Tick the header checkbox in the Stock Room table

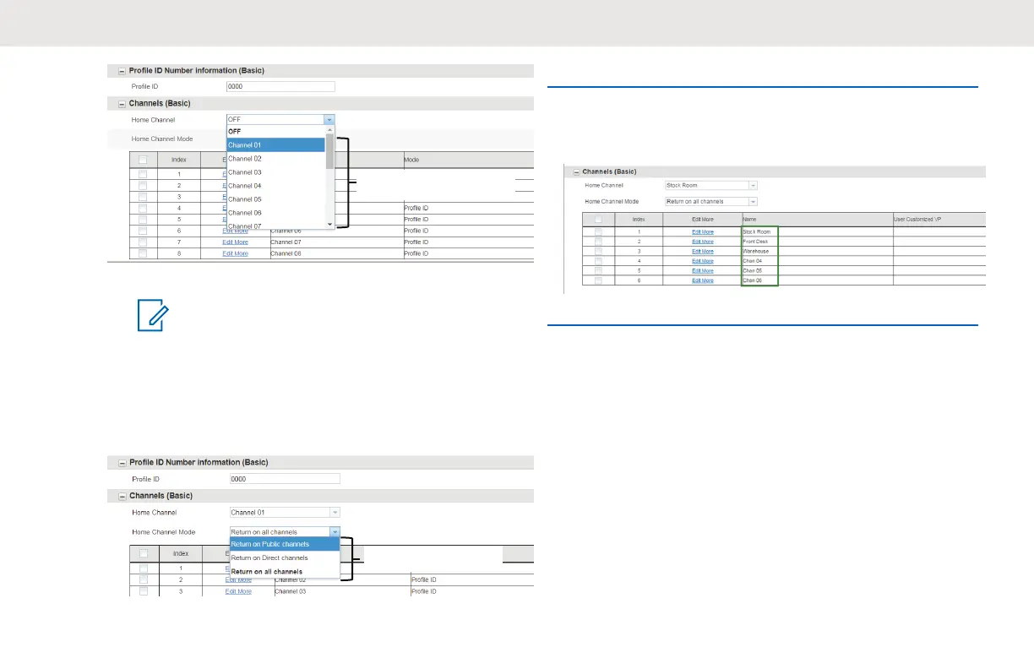pos(599,219)
